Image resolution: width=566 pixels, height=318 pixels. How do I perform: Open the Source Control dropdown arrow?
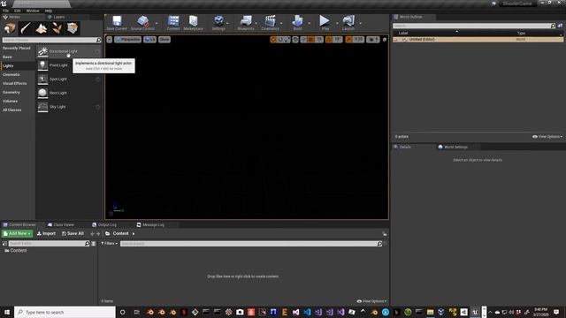pos(157,24)
